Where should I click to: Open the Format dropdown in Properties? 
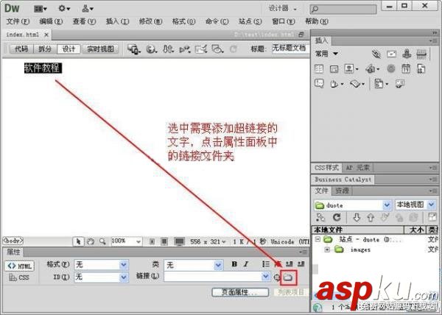pos(124,265)
